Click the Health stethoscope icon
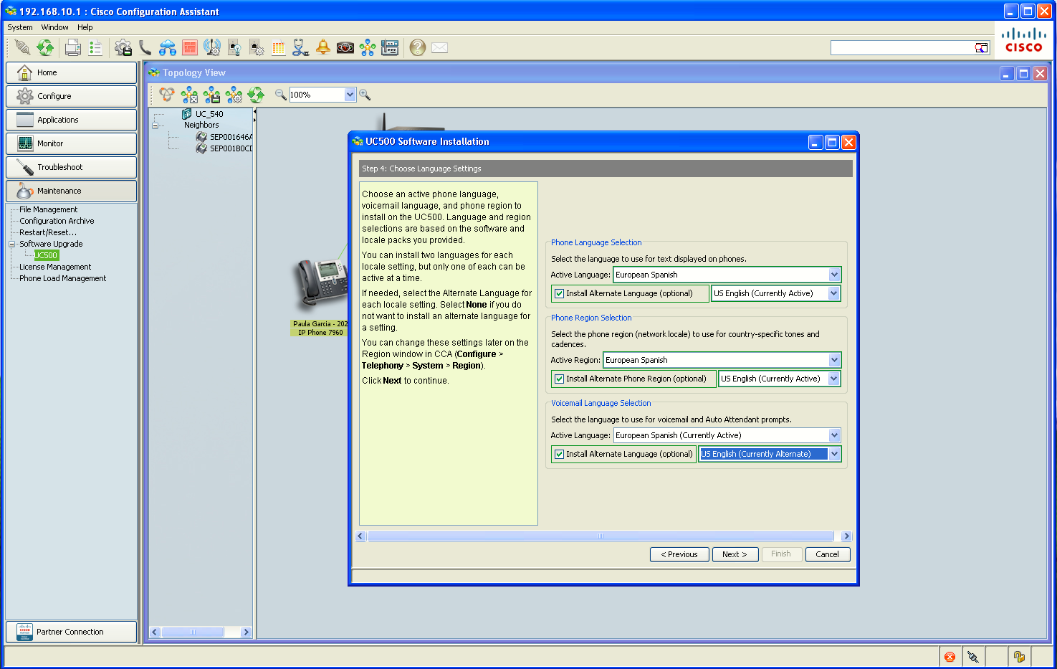The width and height of the screenshot is (1057, 669). coord(301,47)
